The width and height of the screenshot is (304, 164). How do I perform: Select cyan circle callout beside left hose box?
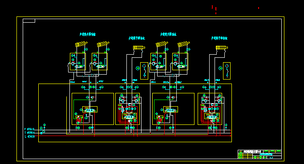[138, 68]
